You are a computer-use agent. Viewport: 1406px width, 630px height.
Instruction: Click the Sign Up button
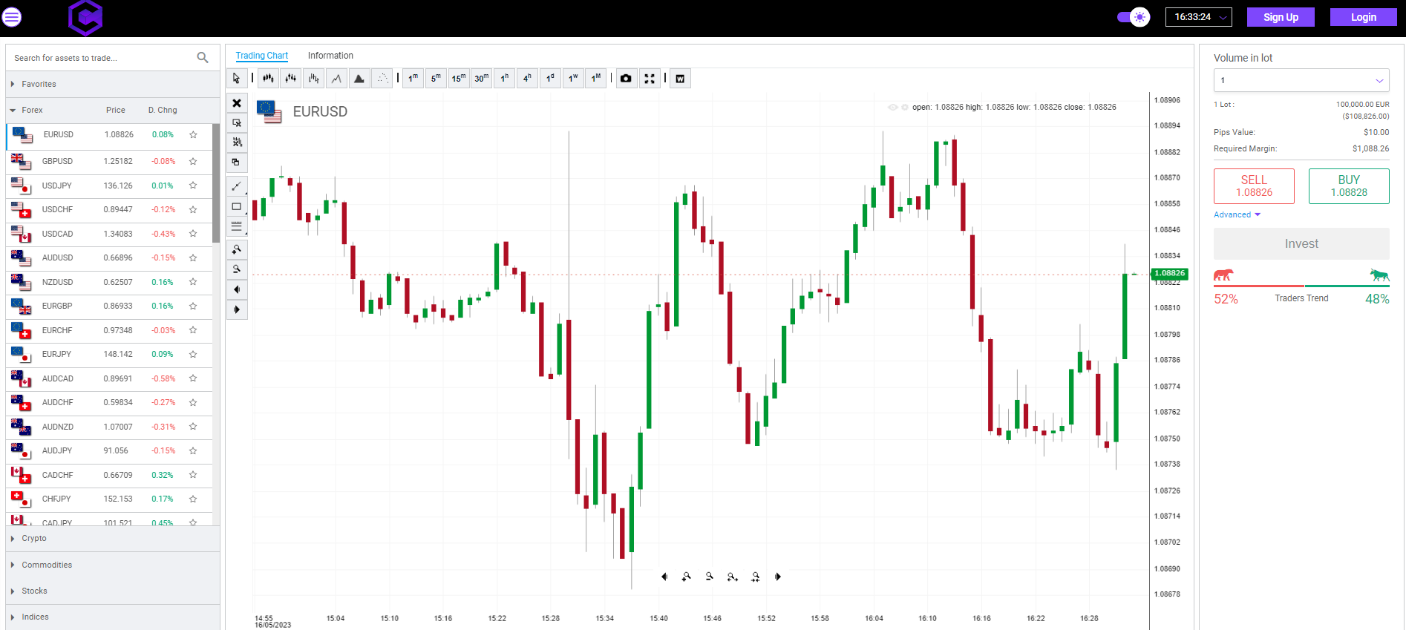[1280, 17]
